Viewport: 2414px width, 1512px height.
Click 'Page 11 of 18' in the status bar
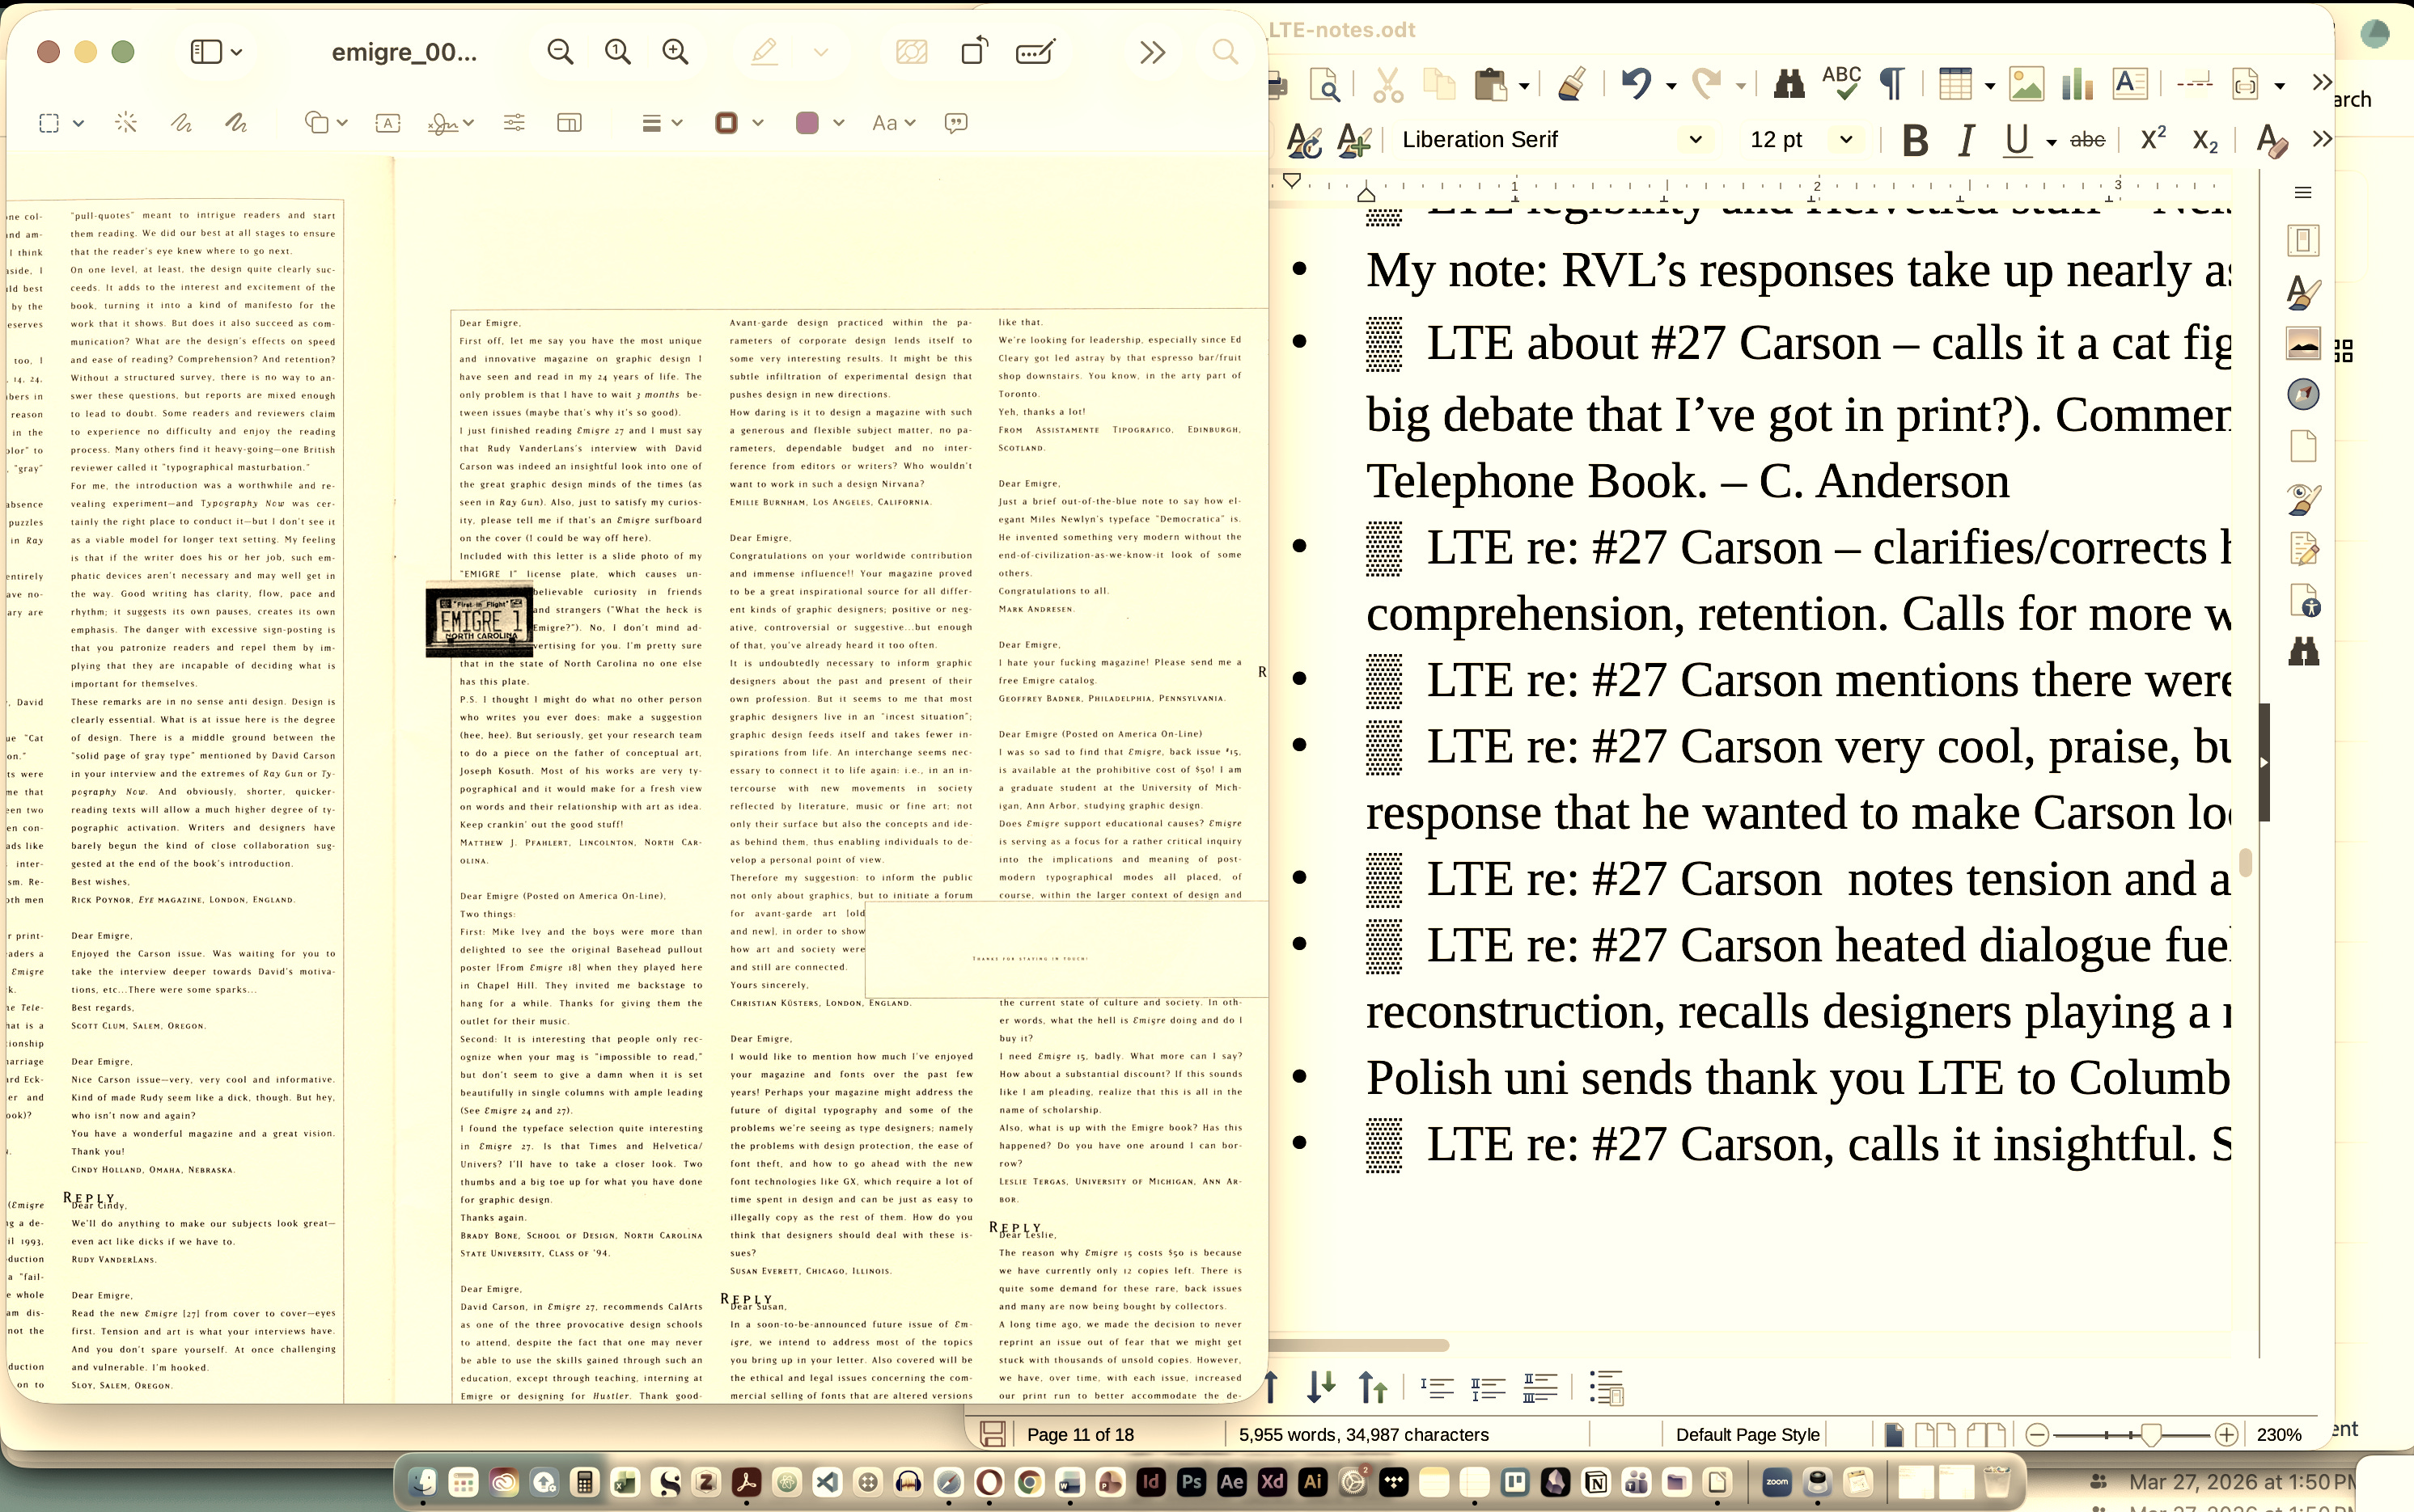tap(1081, 1435)
